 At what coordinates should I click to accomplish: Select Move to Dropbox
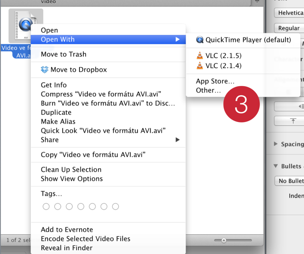pos(108,70)
